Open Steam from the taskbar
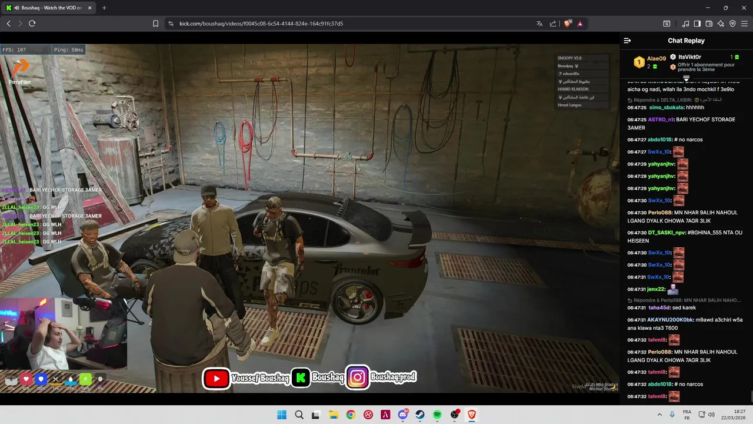753x424 pixels. 420,415
